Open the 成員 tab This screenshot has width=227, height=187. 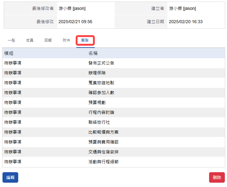[30, 40]
